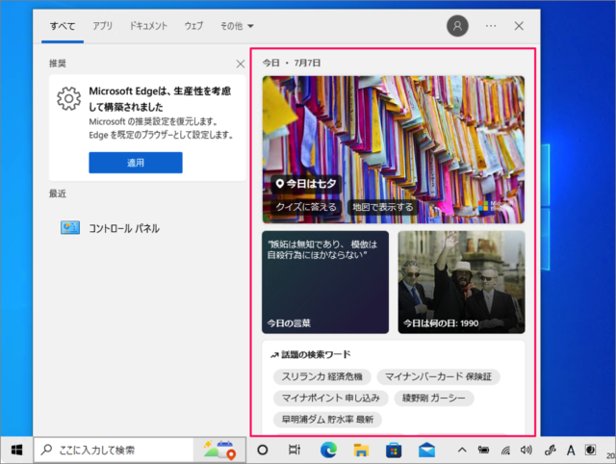The width and height of the screenshot is (616, 464).
Task: Close the search panel with the X
Action: pyautogui.click(x=519, y=26)
